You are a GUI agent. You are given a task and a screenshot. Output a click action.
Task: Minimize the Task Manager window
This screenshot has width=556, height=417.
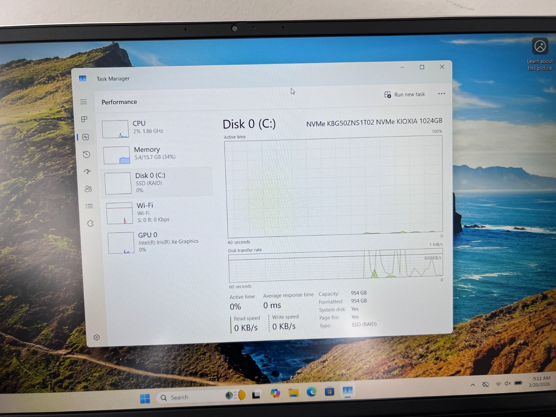click(x=402, y=67)
